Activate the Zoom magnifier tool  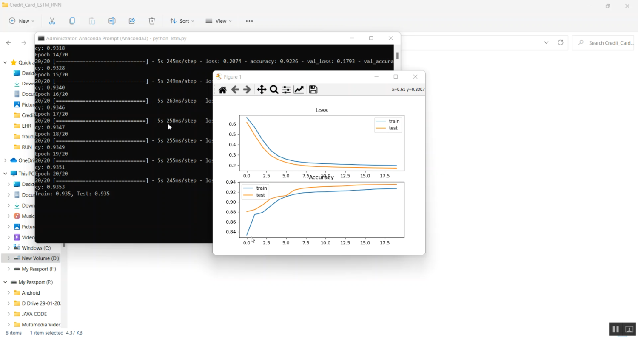(x=274, y=90)
